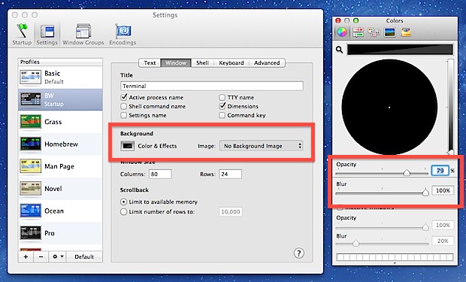Screen dimensions: 466x282
Task: Select the BW Startup profile
Action: 60,99
